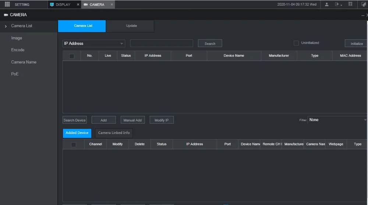Image resolution: width=368 pixels, height=205 pixels.
Task: Click the monitor icon on the DISPLAY tab
Action: pyautogui.click(x=52, y=5)
